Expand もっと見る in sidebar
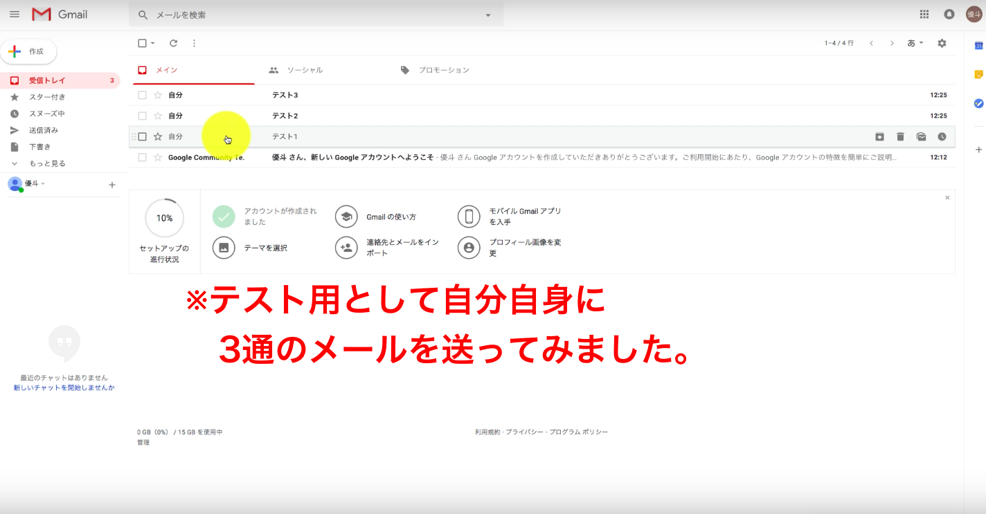Screen dimensions: 986x514 point(47,163)
